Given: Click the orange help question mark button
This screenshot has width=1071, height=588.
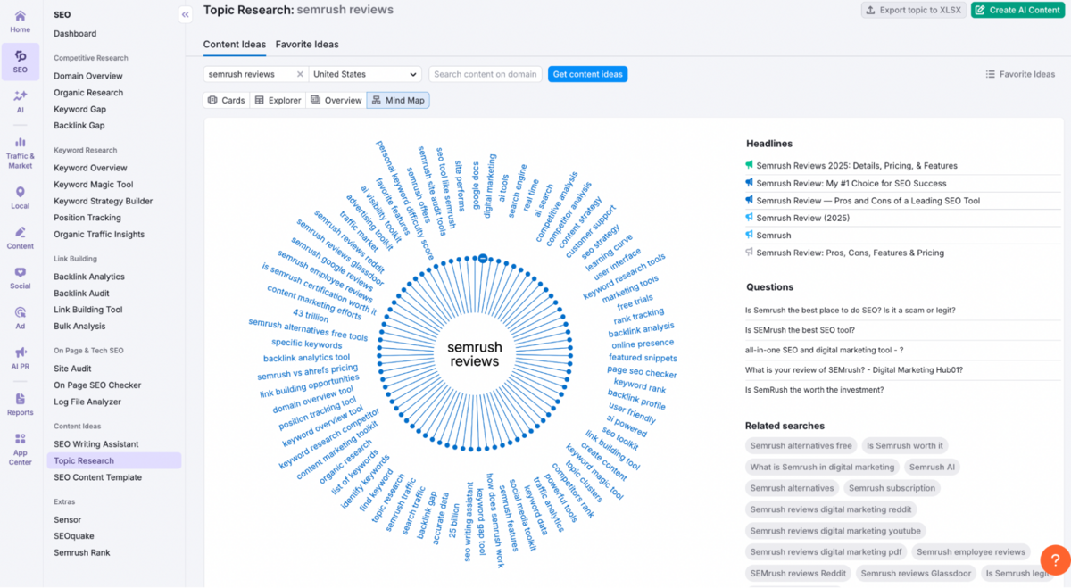Looking at the screenshot, I should [x=1054, y=559].
